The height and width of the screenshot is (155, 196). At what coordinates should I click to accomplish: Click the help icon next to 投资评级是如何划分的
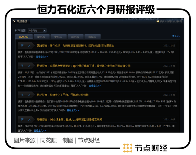point(158,21)
